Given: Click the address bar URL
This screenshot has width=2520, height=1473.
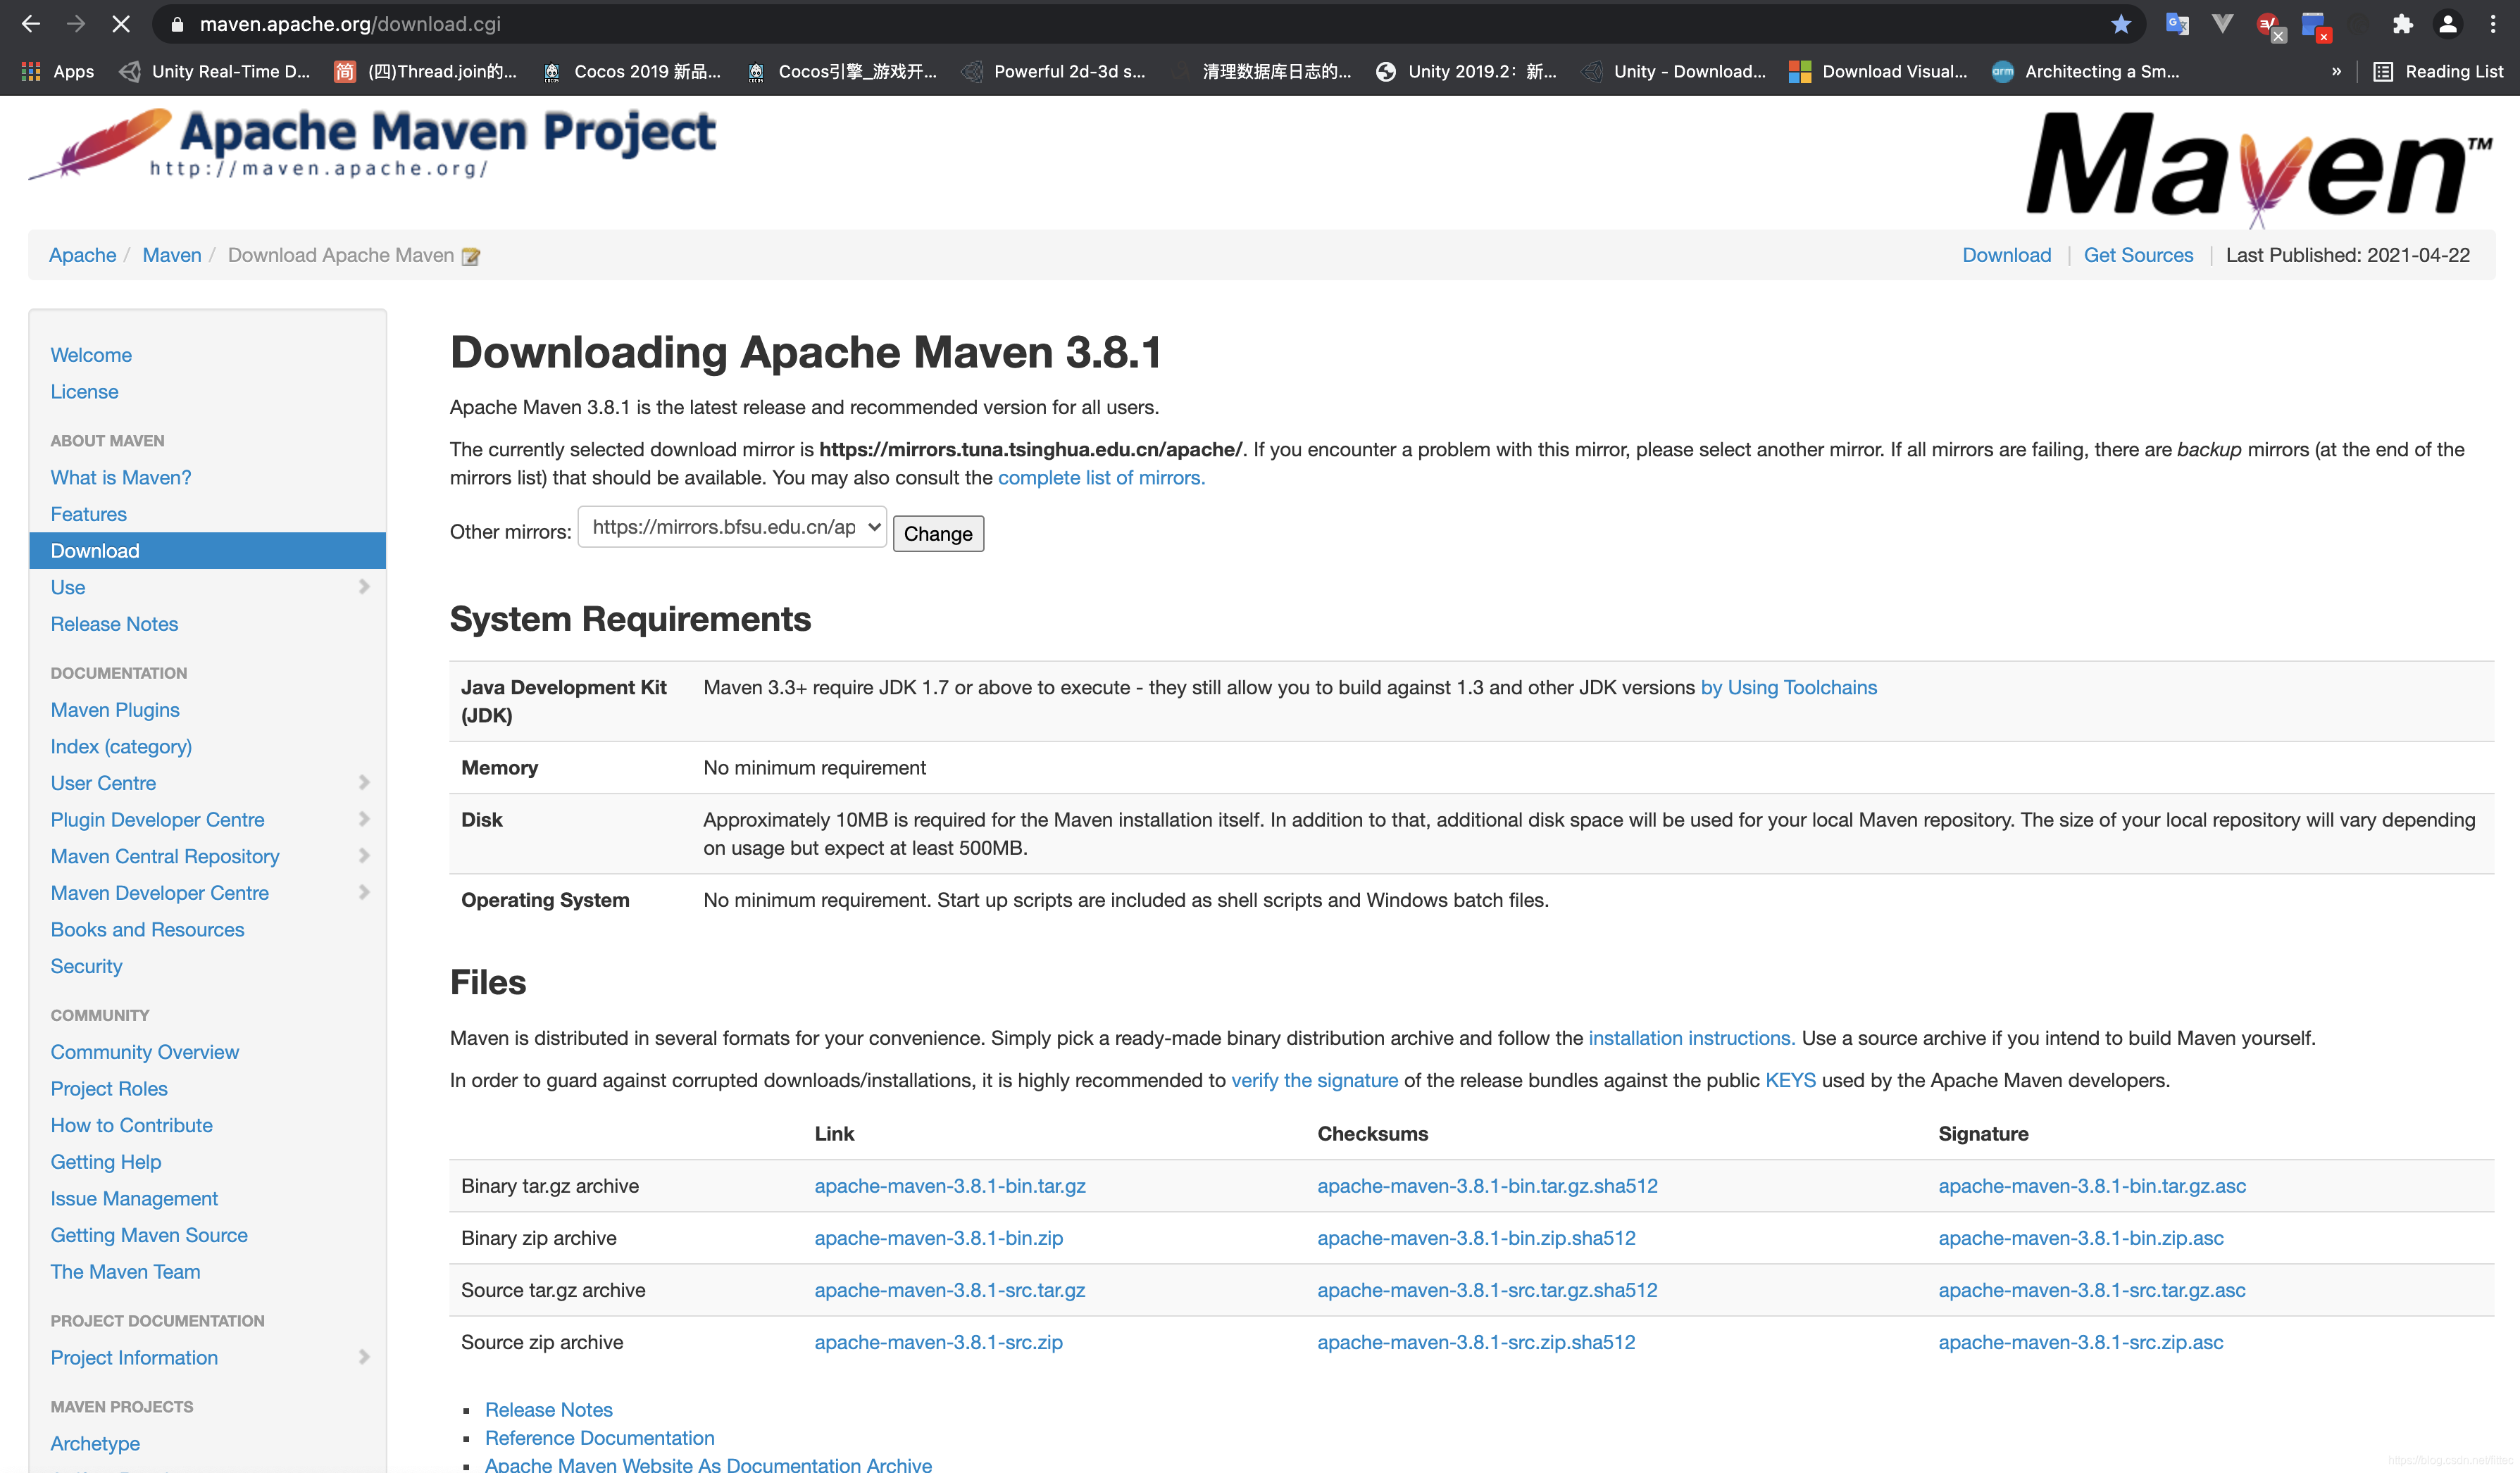Looking at the screenshot, I should (350, 24).
